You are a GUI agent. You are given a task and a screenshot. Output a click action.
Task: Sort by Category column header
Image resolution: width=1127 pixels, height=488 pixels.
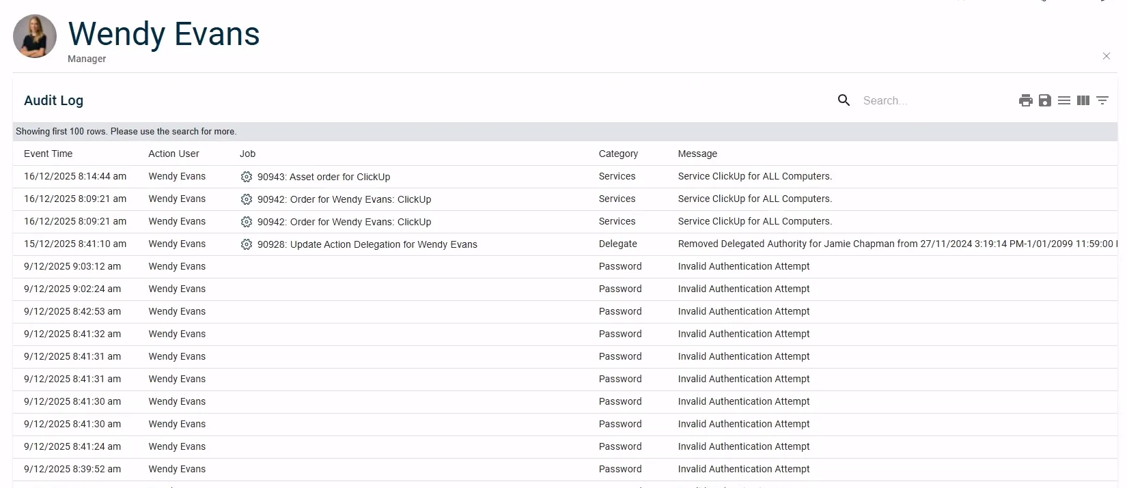click(618, 154)
